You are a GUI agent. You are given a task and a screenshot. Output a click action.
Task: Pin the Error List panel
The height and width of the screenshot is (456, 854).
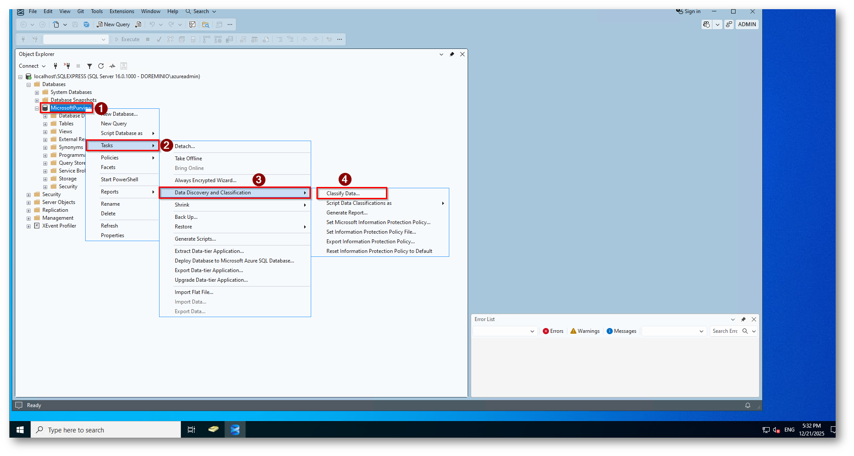[x=743, y=320]
